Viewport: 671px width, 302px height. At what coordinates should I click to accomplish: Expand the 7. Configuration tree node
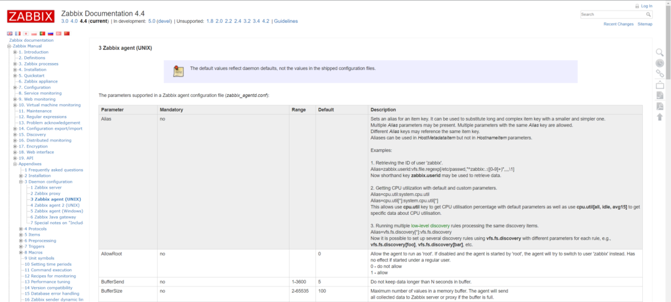(14, 87)
